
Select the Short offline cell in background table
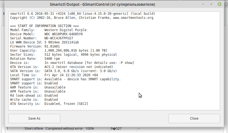click(x=34, y=129)
